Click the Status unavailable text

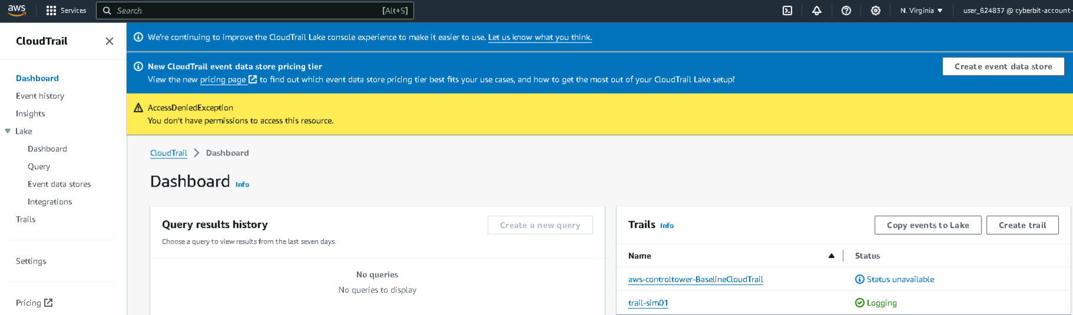[900, 279]
